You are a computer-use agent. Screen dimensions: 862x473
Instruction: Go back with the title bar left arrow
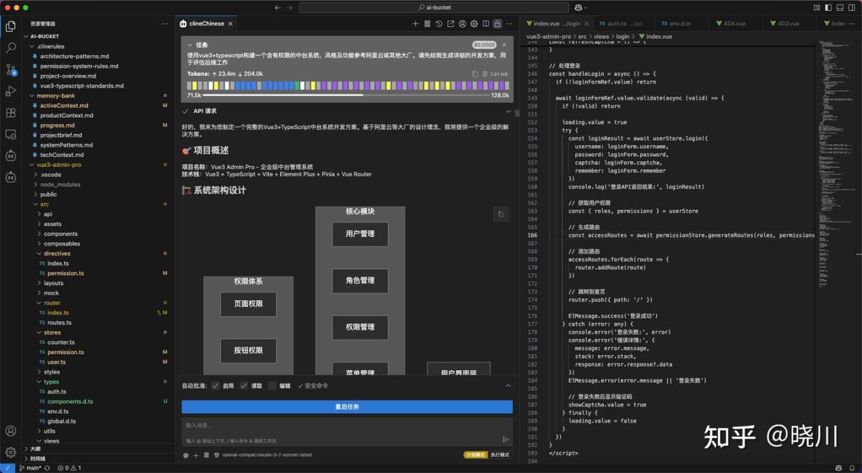[x=277, y=7]
